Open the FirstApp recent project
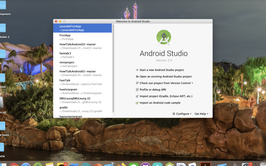The height and width of the screenshot is (166, 266). point(82,37)
